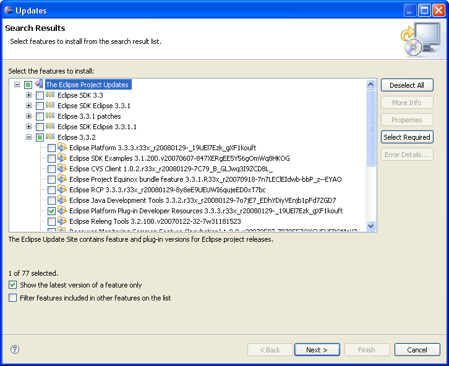Toggle the Eclipse 3.3.2 category checkbox
The height and width of the screenshot is (366, 449).
pyautogui.click(x=40, y=137)
